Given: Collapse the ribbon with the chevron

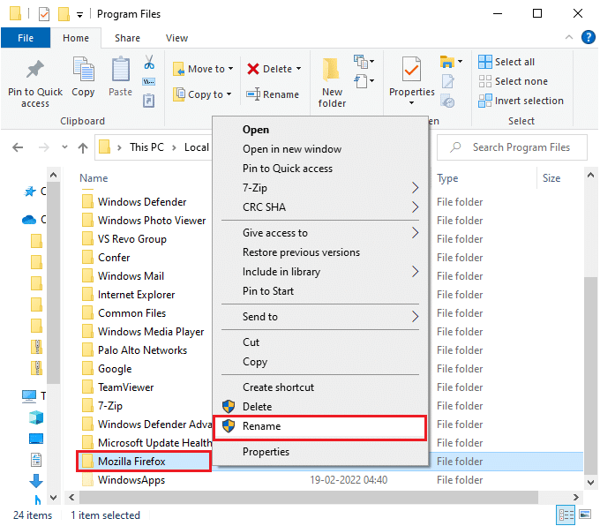Looking at the screenshot, I should pos(569,37).
